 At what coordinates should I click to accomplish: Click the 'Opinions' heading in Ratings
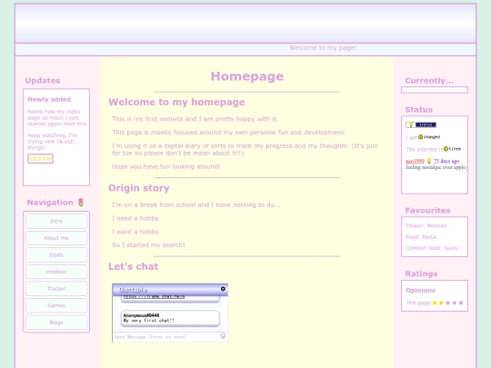420,291
